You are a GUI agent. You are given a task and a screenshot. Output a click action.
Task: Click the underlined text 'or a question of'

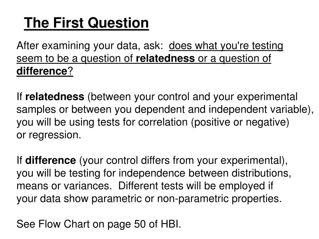click(235, 59)
